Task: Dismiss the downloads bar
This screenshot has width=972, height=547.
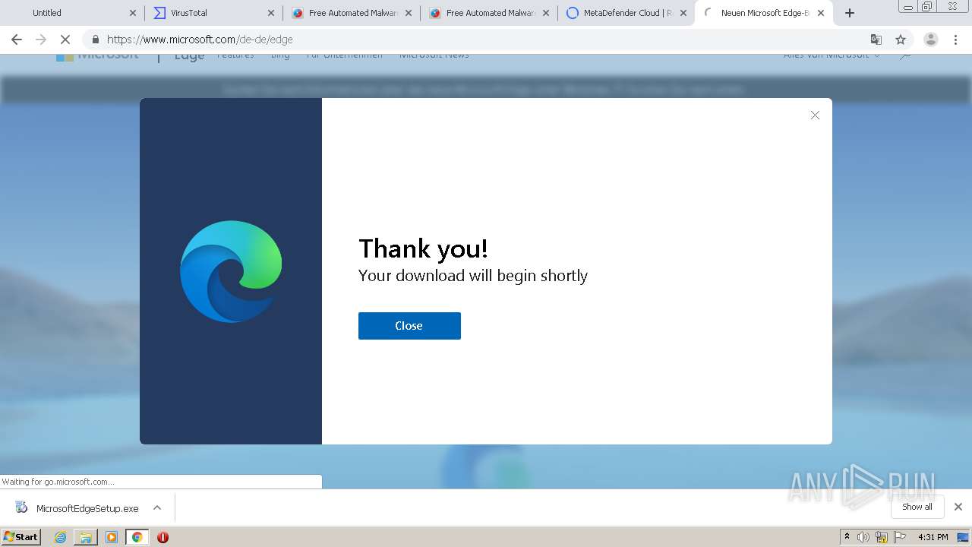Action: (x=958, y=507)
